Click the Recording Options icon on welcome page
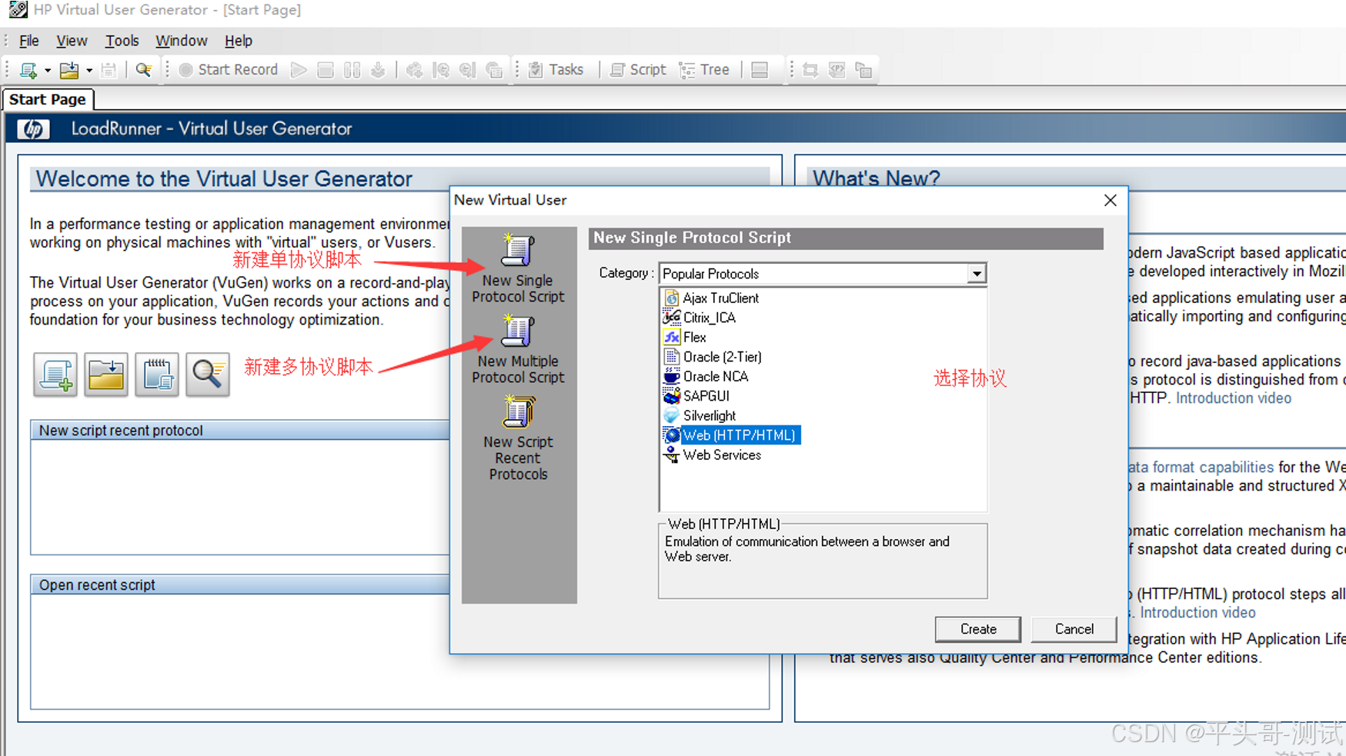1346x756 pixels. [x=157, y=375]
